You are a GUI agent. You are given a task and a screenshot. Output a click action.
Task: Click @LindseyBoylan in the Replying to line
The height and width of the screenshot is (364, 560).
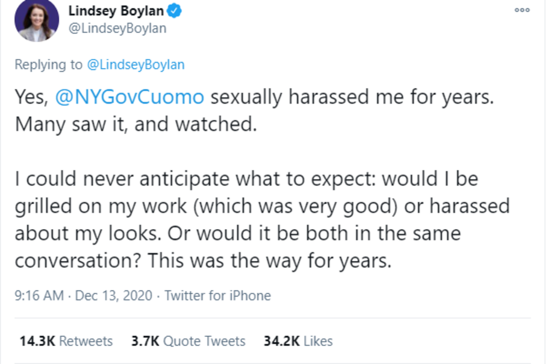pyautogui.click(x=136, y=64)
